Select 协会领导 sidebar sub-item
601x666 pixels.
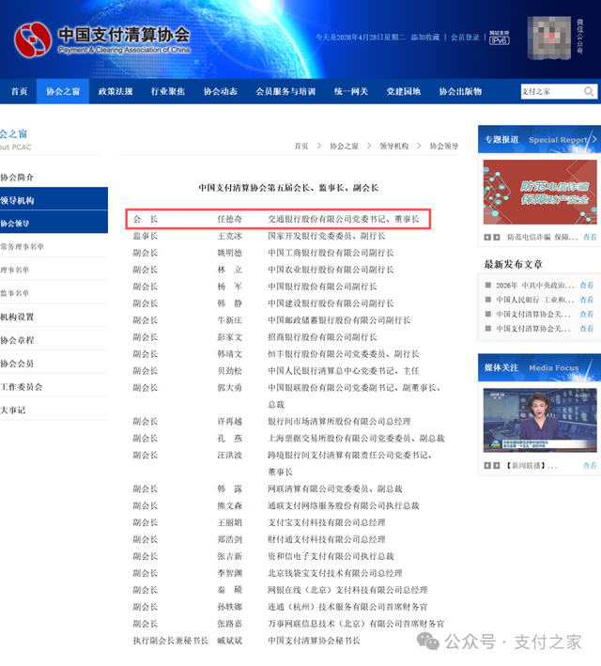(x=54, y=224)
